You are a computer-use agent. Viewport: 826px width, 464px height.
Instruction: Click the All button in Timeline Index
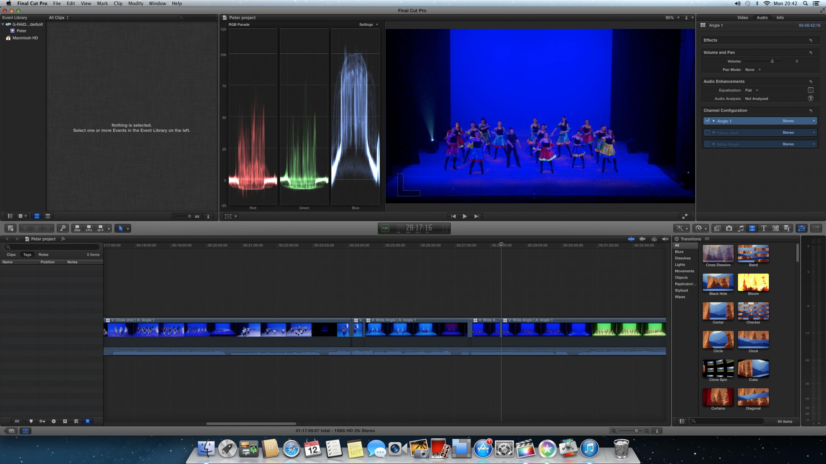tap(17, 421)
